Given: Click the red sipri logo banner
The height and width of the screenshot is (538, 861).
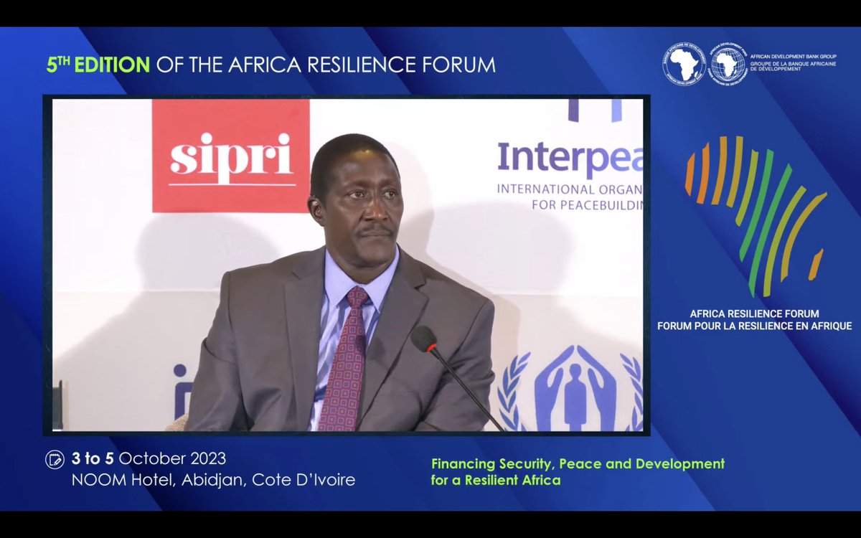Looking at the screenshot, I should point(231,156).
